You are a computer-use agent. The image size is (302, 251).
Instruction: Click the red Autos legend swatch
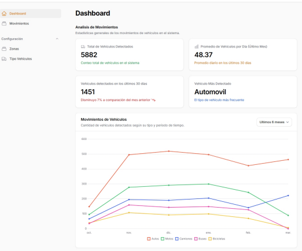(x=149, y=239)
